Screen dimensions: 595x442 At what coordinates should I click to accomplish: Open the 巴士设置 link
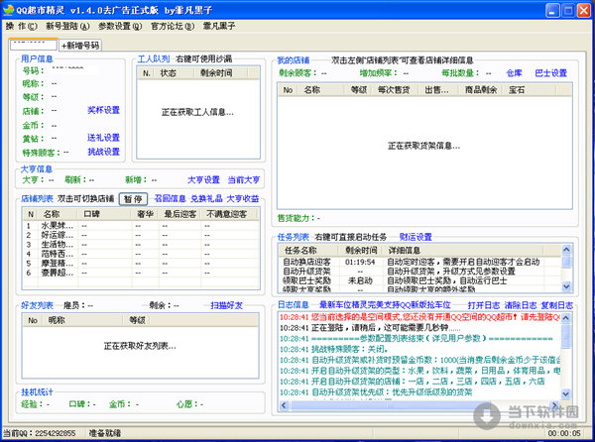click(550, 73)
